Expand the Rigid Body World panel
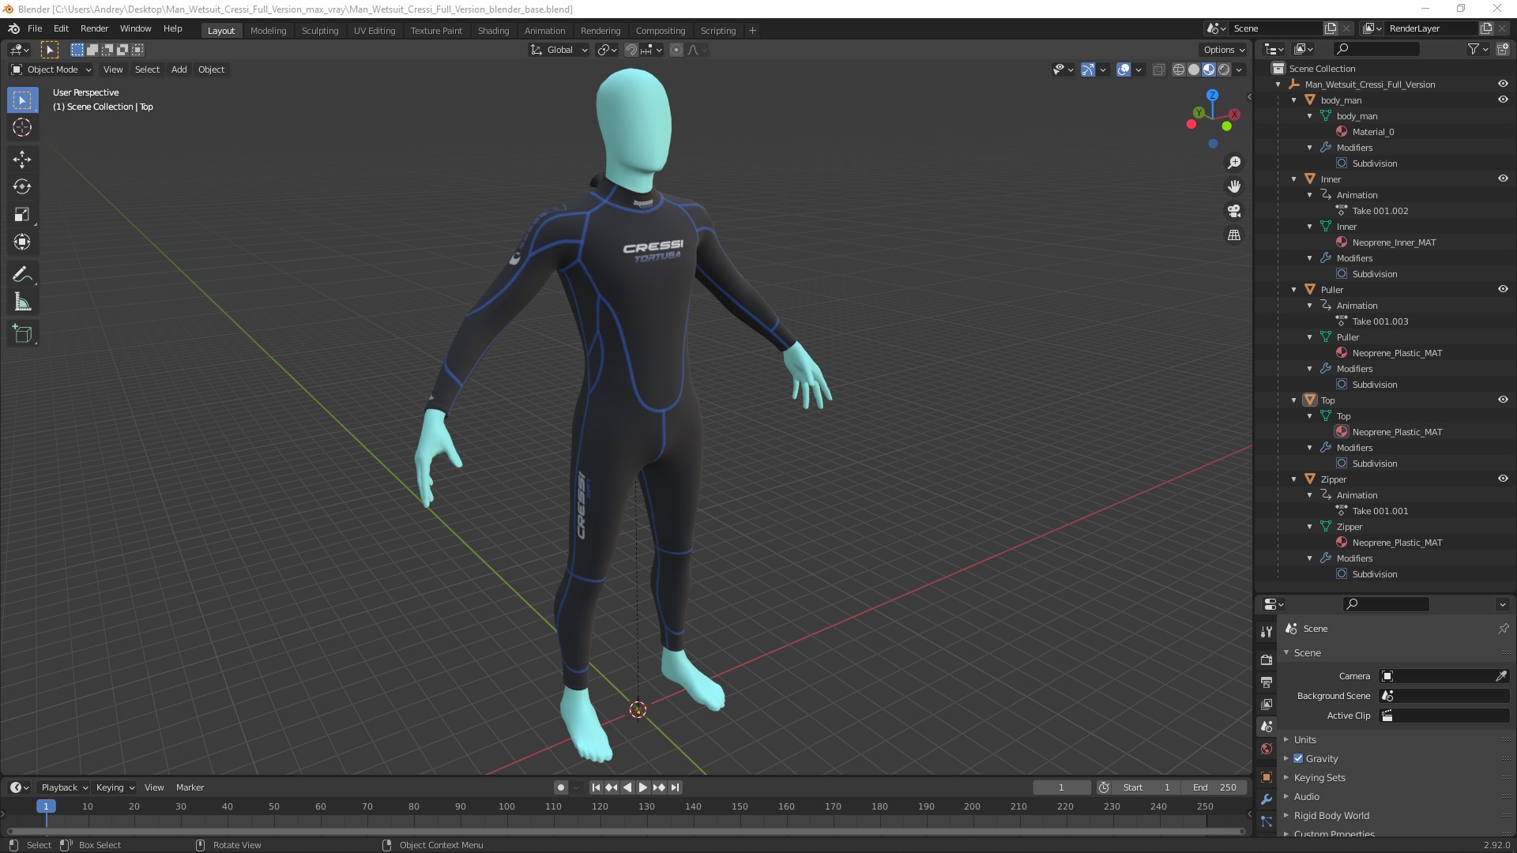 1331,816
